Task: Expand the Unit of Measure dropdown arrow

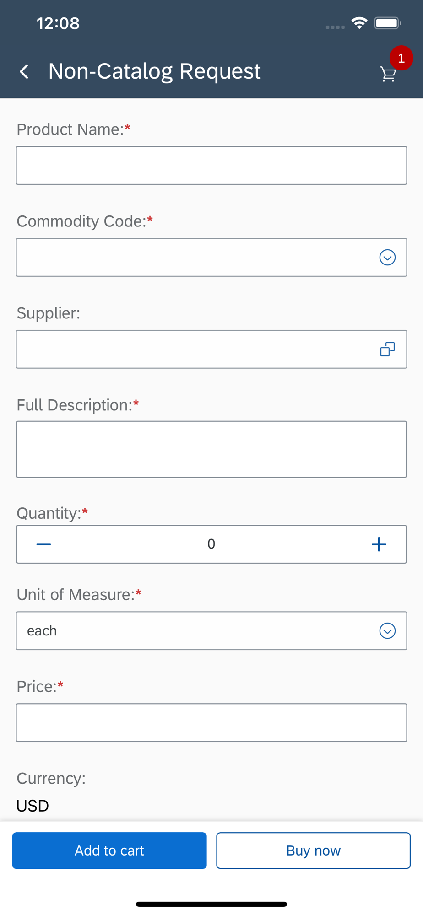Action: click(x=387, y=631)
